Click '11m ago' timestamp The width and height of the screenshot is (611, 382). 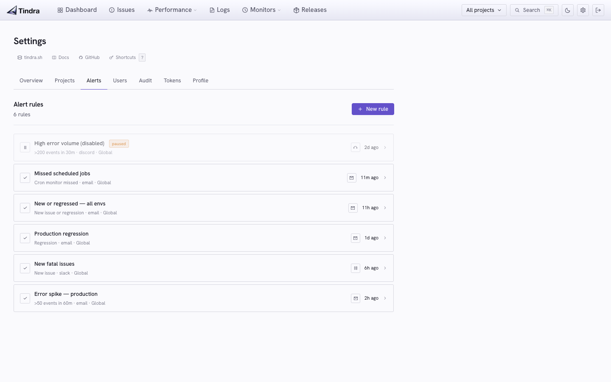click(x=370, y=177)
